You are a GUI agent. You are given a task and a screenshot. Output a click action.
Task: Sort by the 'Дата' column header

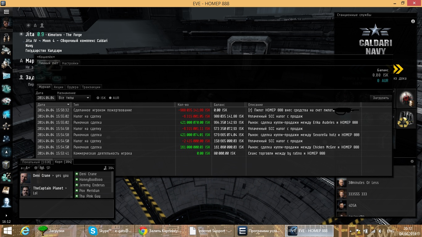tap(54, 105)
